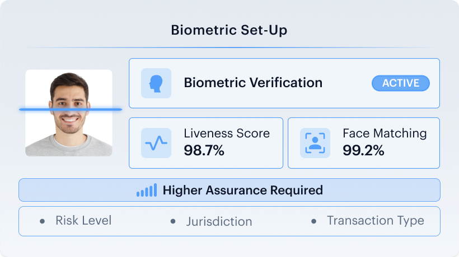Viewport: 459px width, 257px height.
Task: Open the Jurisdiction option
Action: (219, 222)
